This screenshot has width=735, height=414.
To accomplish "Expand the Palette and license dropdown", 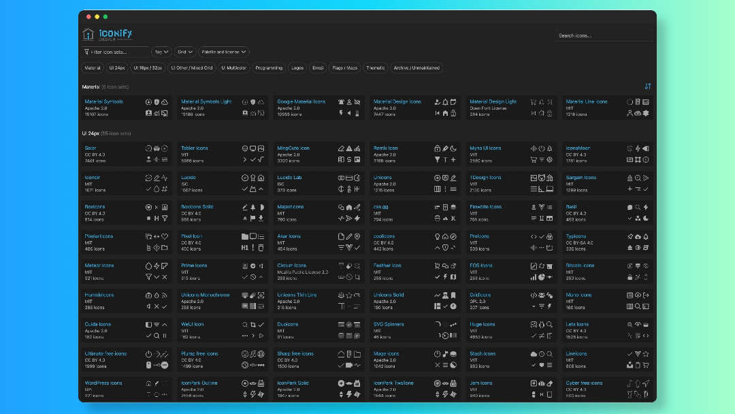I will coord(224,52).
